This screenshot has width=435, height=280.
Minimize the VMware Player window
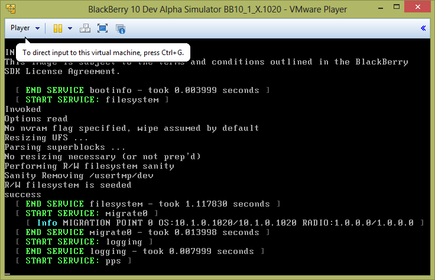[x=381, y=9]
